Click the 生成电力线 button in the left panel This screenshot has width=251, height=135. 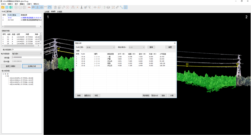(x=32, y=66)
